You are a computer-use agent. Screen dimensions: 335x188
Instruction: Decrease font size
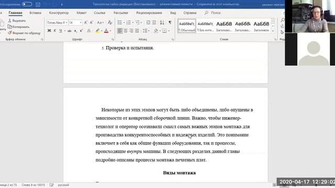(x=92, y=22)
